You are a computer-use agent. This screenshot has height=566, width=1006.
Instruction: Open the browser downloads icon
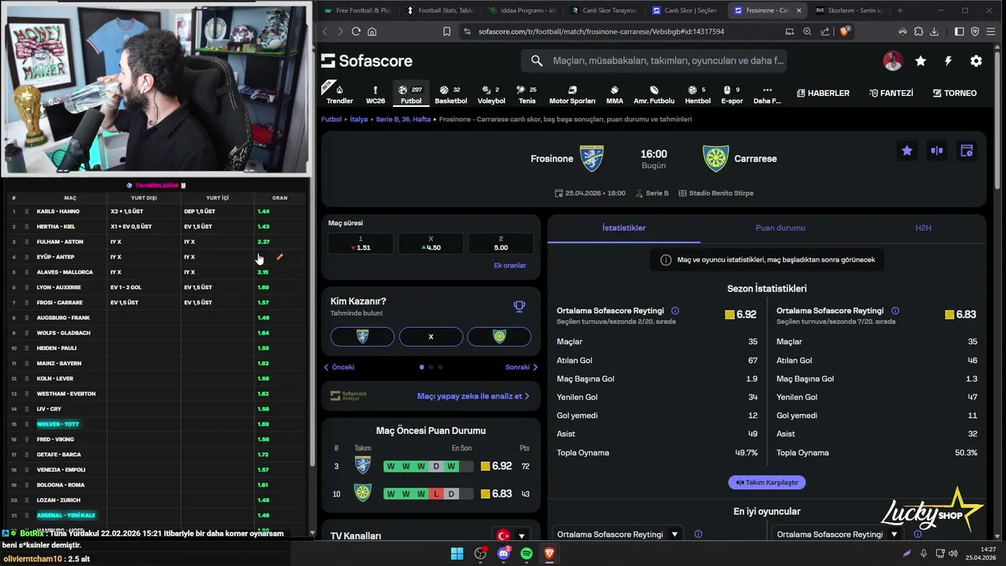click(934, 31)
